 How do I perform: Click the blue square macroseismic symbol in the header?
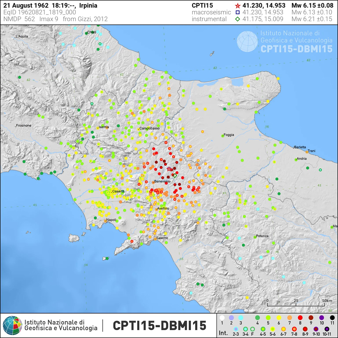(237, 12)
